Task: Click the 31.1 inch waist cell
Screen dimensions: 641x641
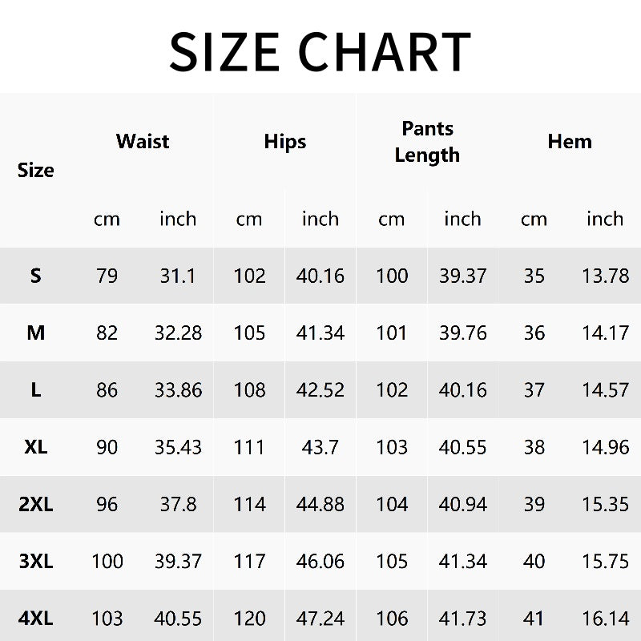Action: coord(178,276)
